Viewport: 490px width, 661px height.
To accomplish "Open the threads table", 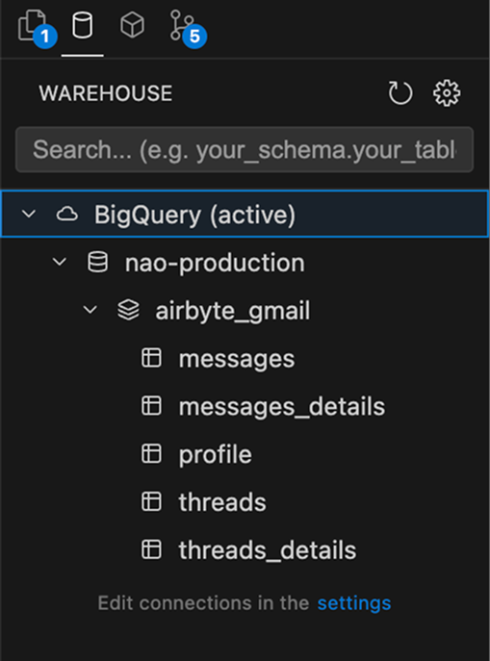I will click(222, 502).
